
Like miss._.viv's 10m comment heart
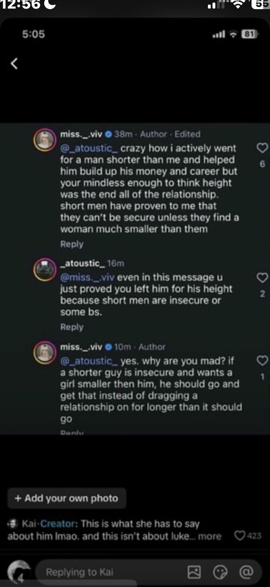[x=263, y=360]
